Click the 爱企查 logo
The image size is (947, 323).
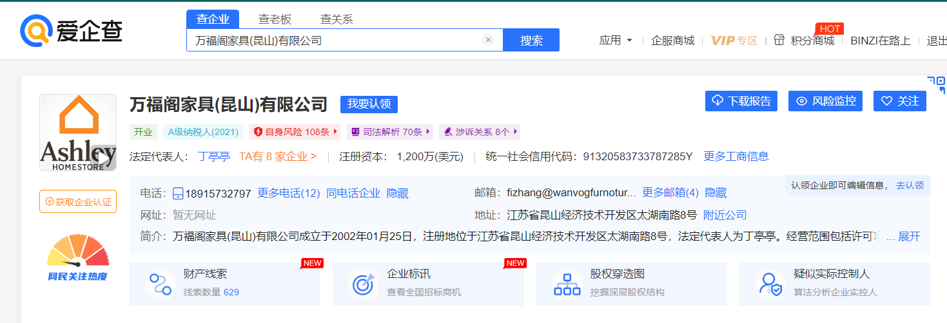[71, 31]
